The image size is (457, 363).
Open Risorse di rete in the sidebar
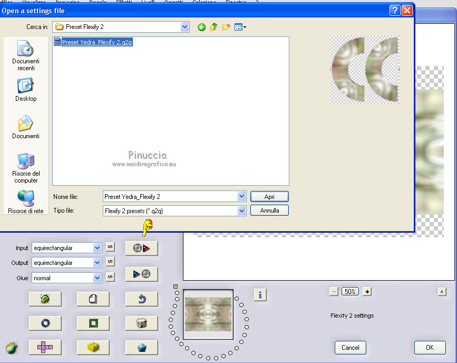(26, 202)
